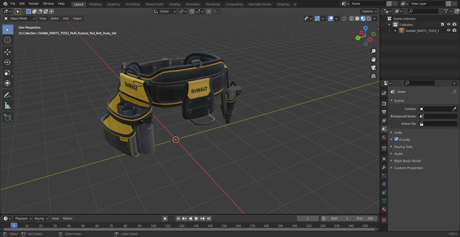Screen dimensions: 460x237
Task: Click the camera eyedropper icon
Action: pos(454,109)
